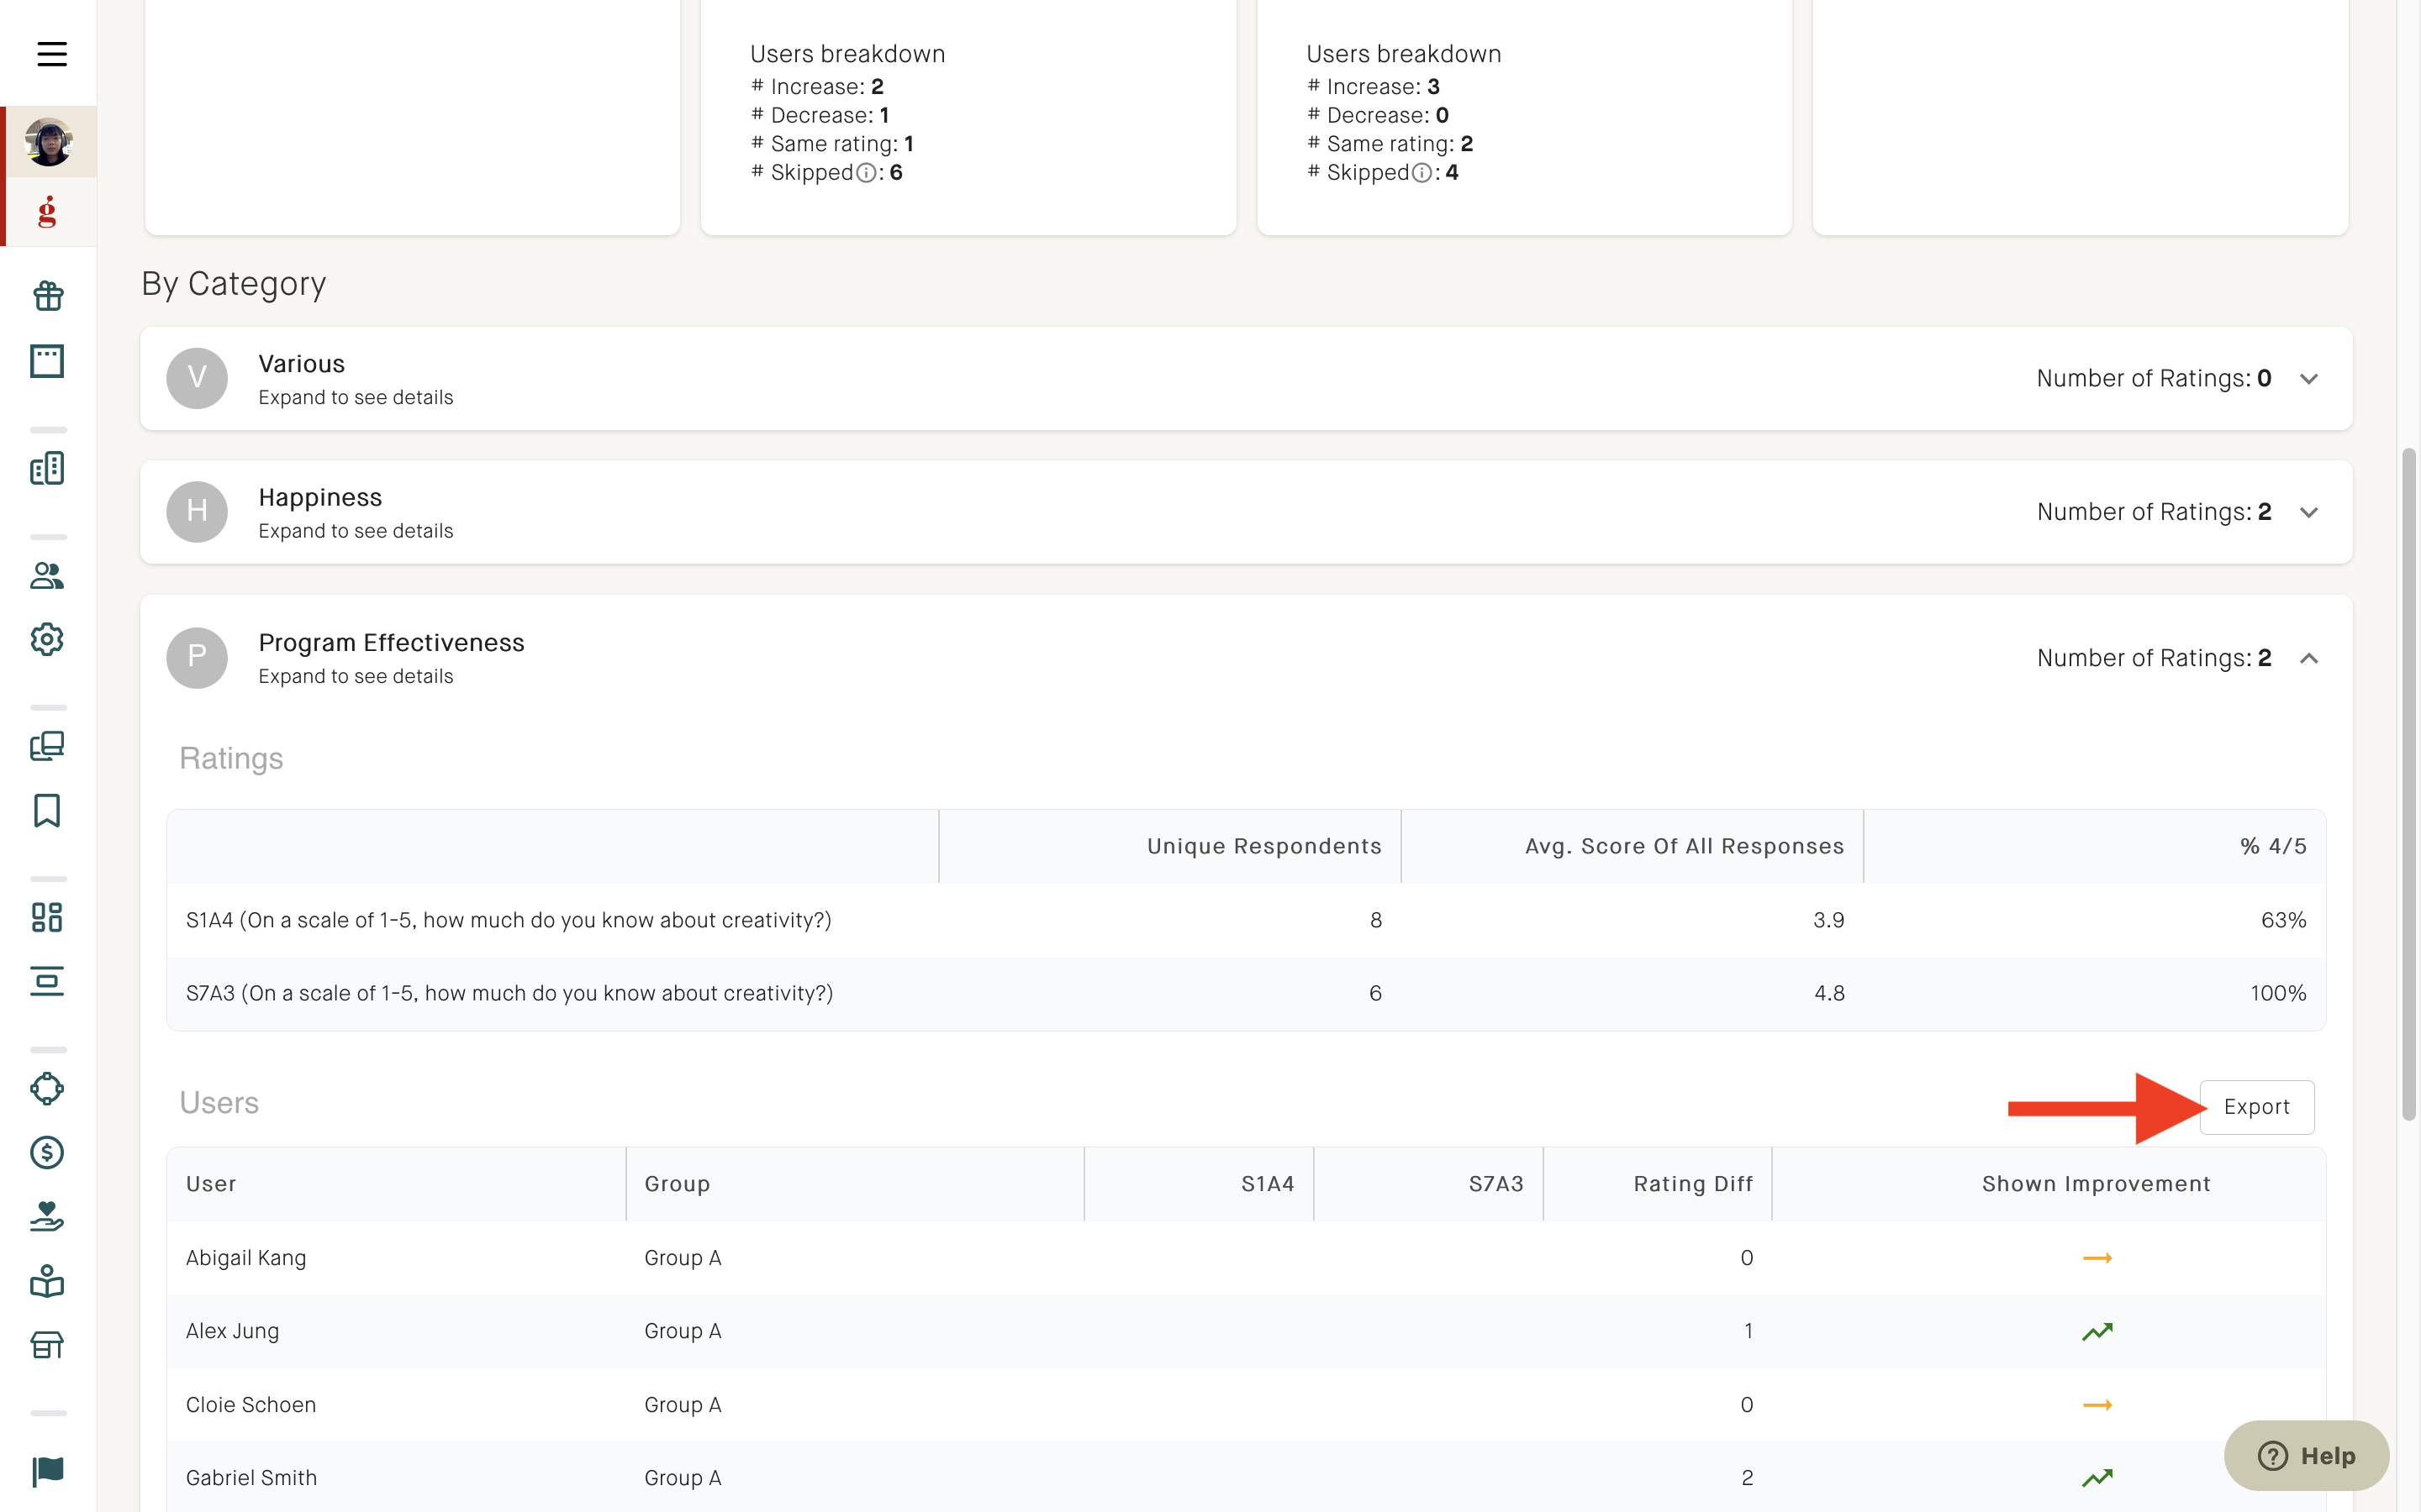Click the profile avatar thumbnail

pyautogui.click(x=48, y=142)
